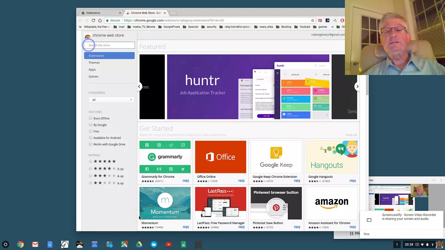Stop Screencastify screen sharing
Screen dimensions: 445x250
point(366,234)
